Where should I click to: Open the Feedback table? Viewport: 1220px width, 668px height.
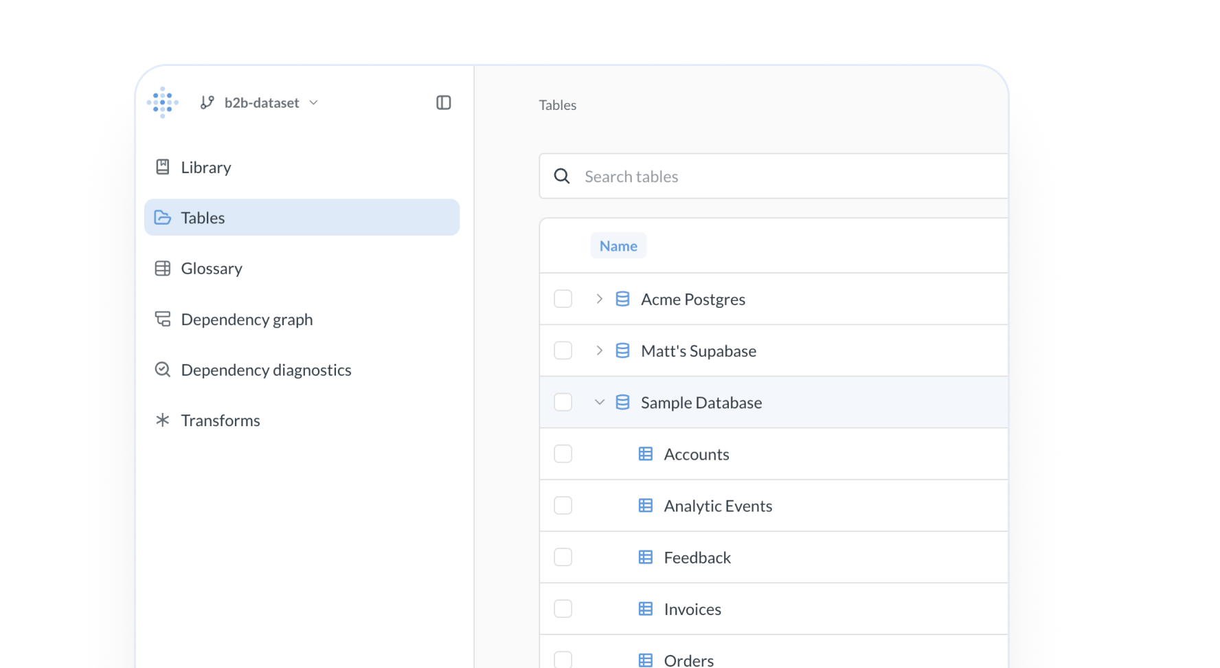pos(697,557)
